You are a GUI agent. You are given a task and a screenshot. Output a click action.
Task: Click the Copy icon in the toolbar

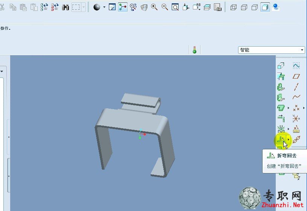point(13,7)
